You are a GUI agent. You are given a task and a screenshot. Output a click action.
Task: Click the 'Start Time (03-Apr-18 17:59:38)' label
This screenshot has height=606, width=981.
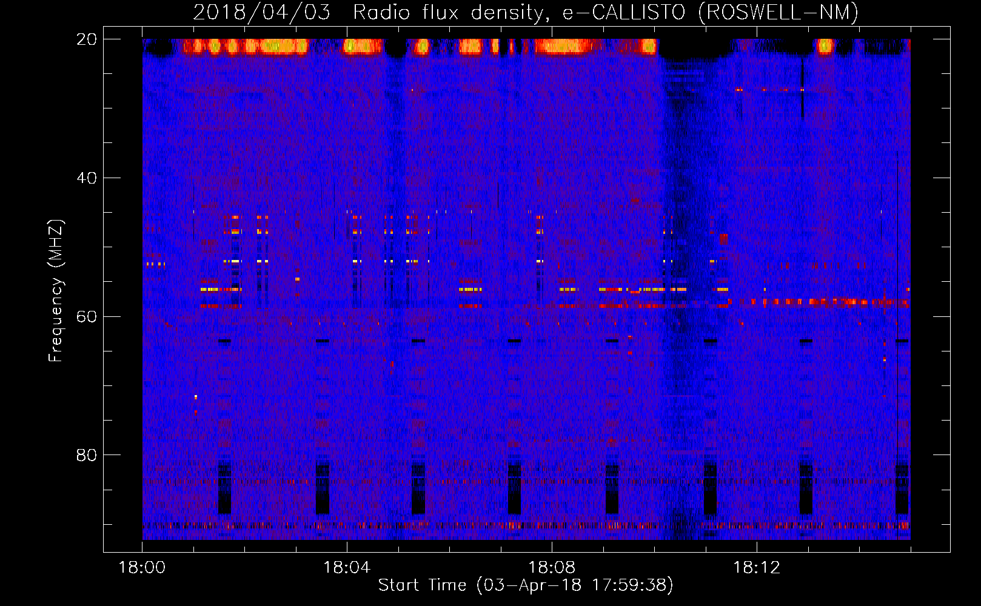tap(526, 585)
